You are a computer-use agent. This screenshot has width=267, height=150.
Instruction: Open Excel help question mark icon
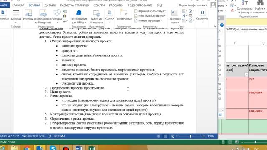222,25
